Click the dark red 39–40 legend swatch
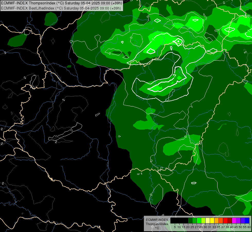 click(x=230, y=220)
